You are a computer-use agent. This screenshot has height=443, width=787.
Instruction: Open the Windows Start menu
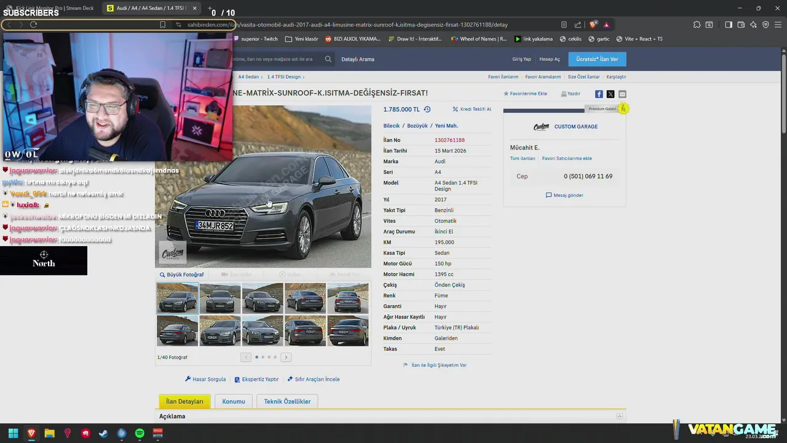13,434
